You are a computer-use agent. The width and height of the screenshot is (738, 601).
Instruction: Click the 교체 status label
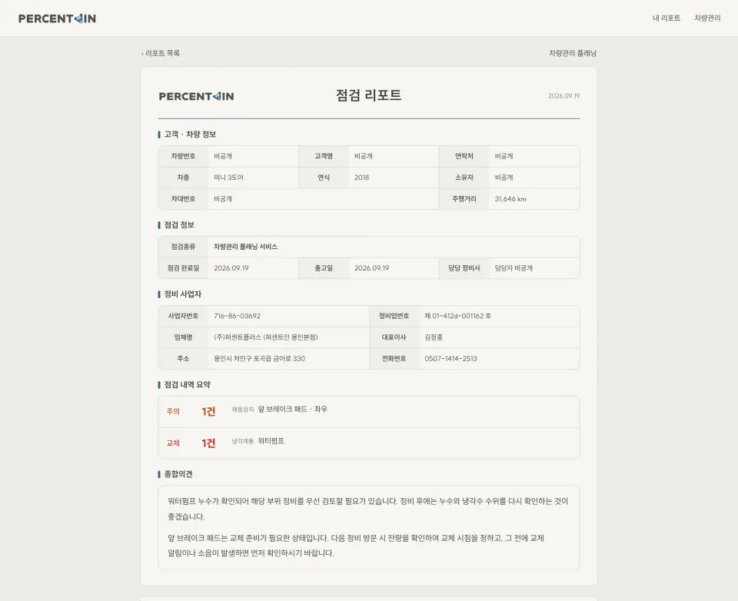[173, 443]
